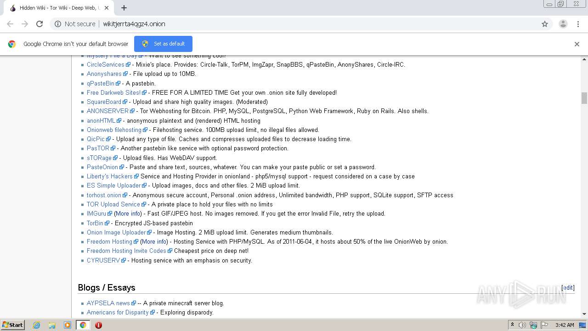588x331 pixels.
Task: Open the Windows Start menu
Action: [12, 325]
